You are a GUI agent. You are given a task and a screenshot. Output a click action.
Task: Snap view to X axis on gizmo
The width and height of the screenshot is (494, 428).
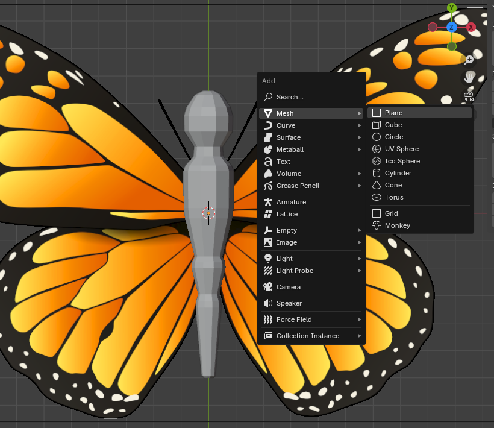(x=471, y=27)
